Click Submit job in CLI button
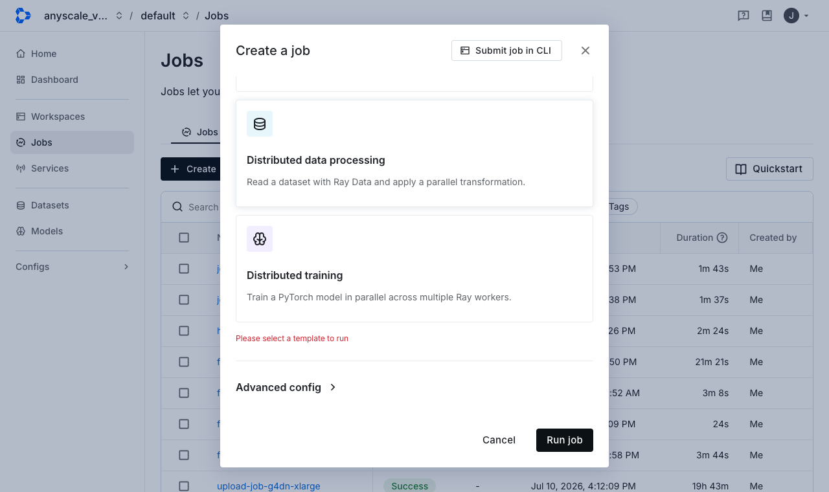The image size is (829, 492). pos(506,50)
